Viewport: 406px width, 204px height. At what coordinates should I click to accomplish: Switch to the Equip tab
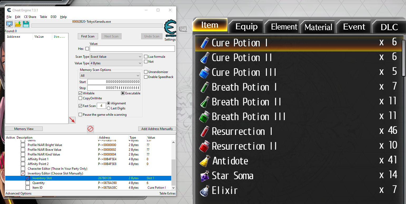[246, 26]
